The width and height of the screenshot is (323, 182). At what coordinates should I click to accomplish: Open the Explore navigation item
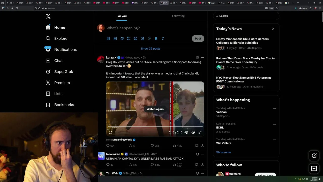(57, 38)
